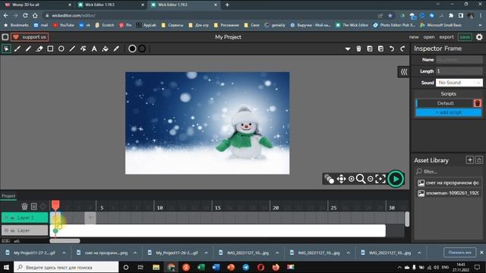Open the stroke color picker
486x273 pixels.
pos(142,49)
